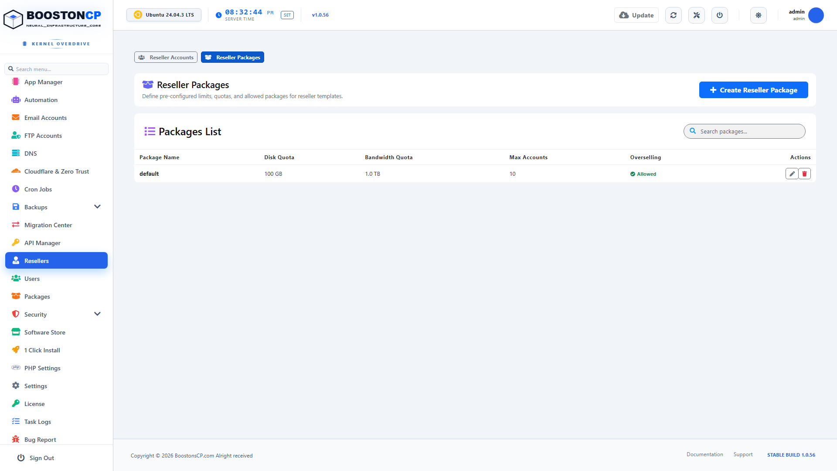
Task: Open Users in sidebar menu
Action: (x=56, y=279)
